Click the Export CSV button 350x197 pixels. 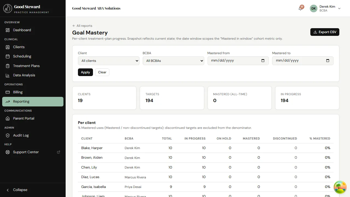click(325, 32)
